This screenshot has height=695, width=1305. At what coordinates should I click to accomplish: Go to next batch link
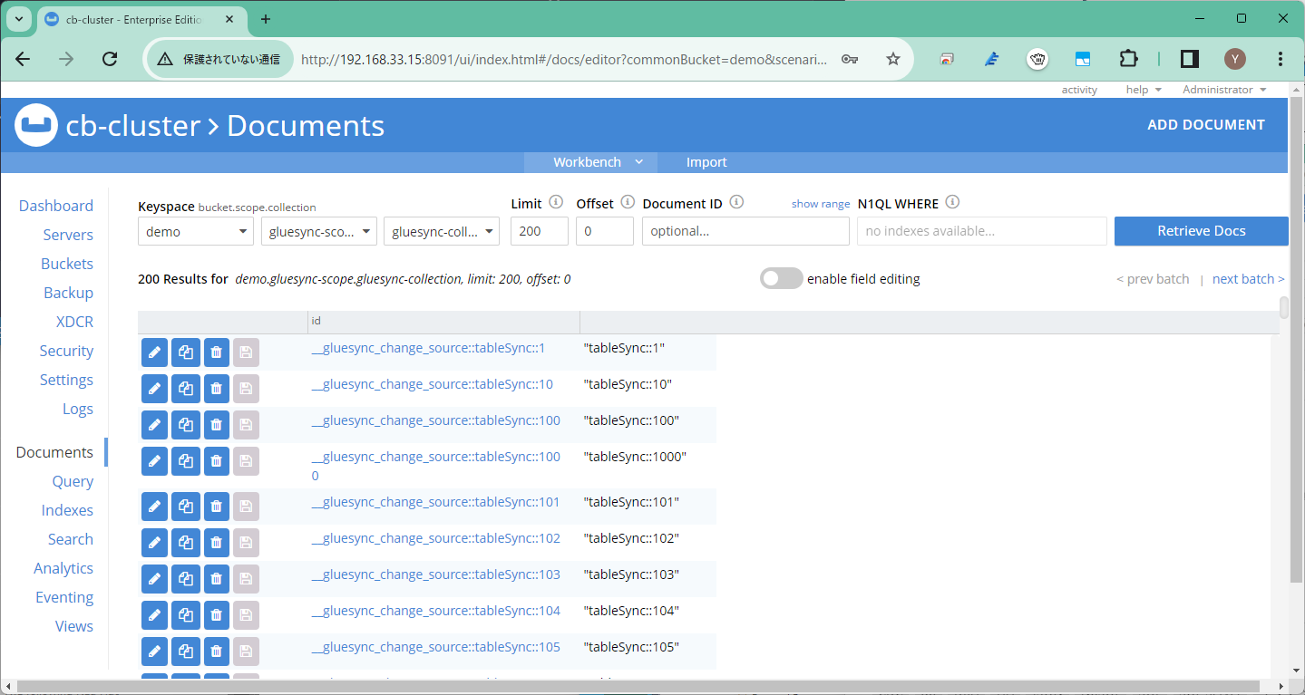pyautogui.click(x=1248, y=279)
